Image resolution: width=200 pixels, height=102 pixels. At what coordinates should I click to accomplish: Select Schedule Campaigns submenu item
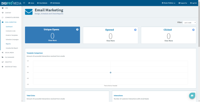click(12, 40)
